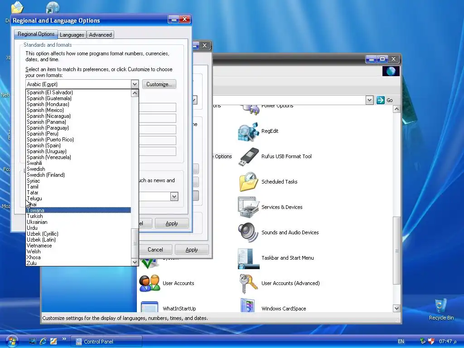Select Ukrainian from the list
The image size is (464, 348).
click(78, 222)
